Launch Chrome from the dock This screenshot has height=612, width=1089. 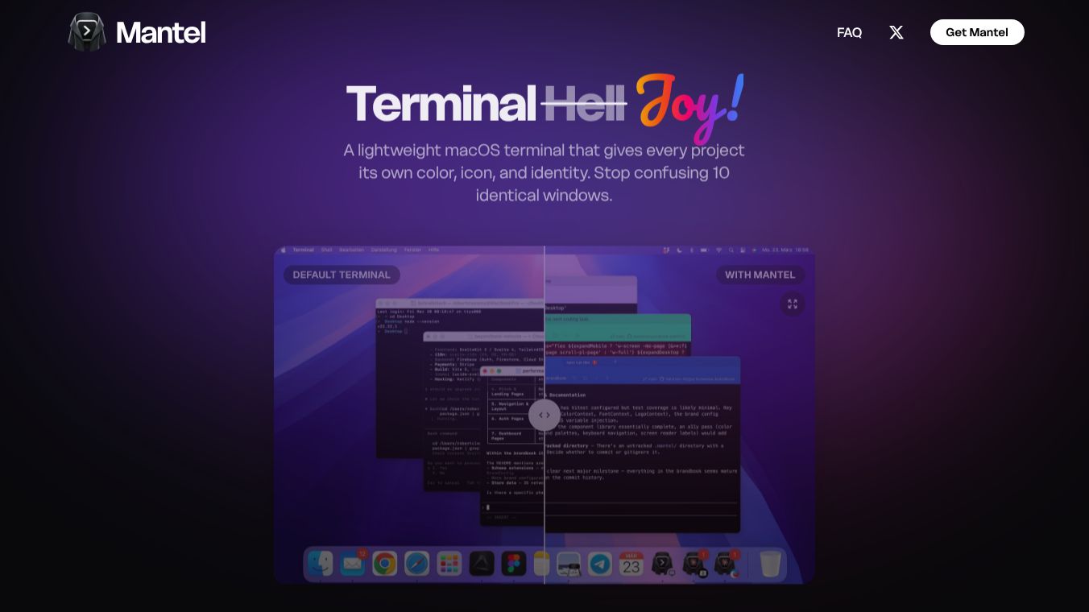[x=384, y=564]
